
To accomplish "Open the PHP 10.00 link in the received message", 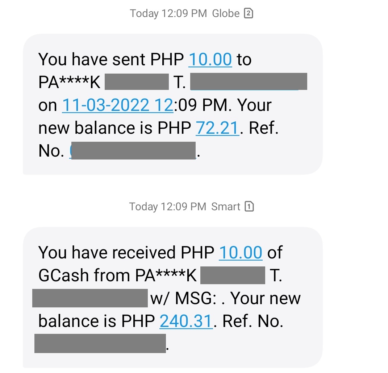I will (x=241, y=252).
